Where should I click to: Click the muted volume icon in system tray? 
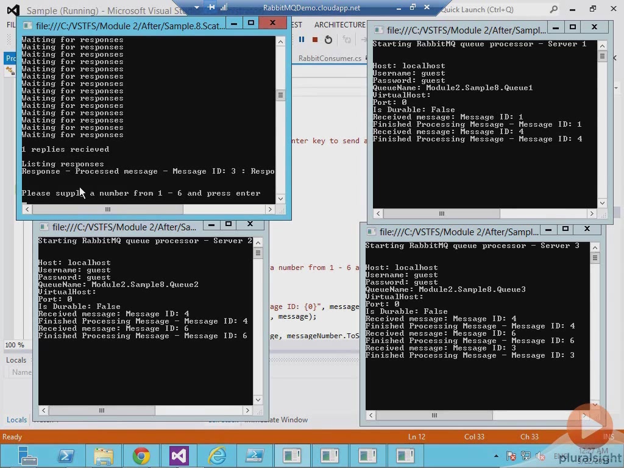point(540,456)
